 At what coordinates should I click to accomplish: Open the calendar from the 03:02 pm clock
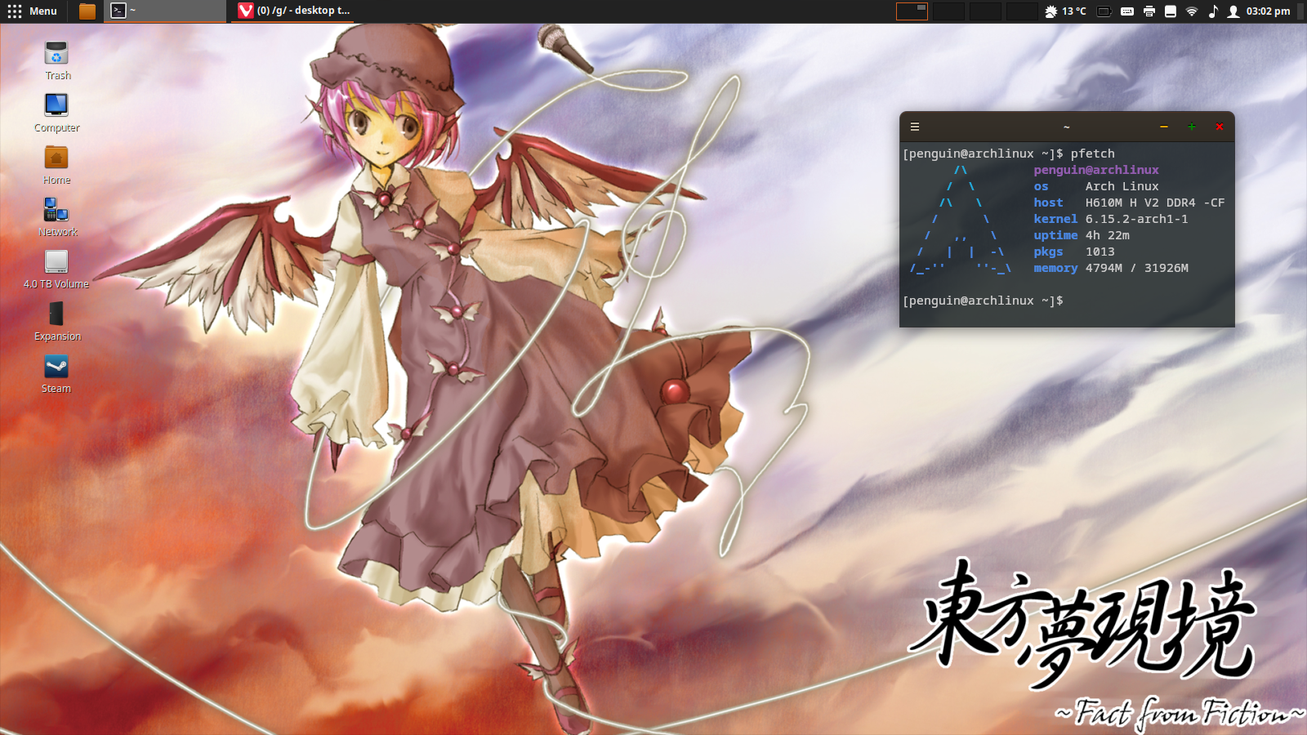click(x=1268, y=11)
